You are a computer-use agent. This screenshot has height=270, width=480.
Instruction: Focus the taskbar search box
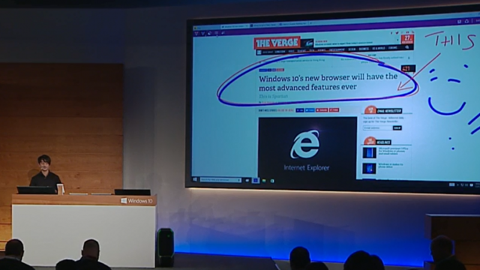tap(221, 180)
